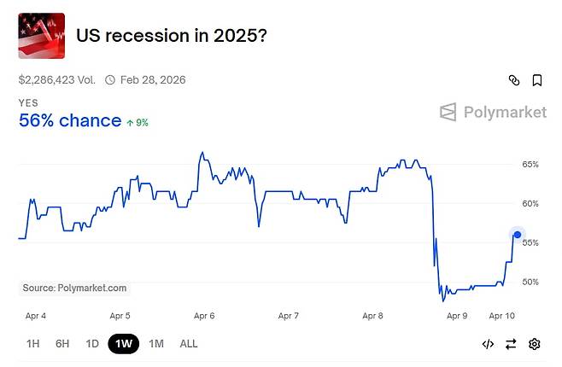The height and width of the screenshot is (367, 562).
Task: Select the 6H time range
Action: [x=62, y=344]
